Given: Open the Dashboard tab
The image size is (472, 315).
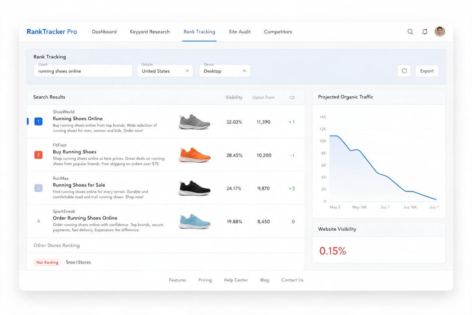Looking at the screenshot, I should click(x=104, y=31).
